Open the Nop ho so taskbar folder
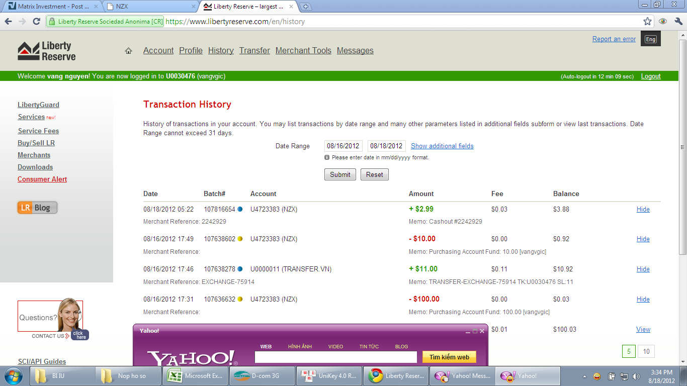The width and height of the screenshot is (687, 386). pyautogui.click(x=129, y=375)
